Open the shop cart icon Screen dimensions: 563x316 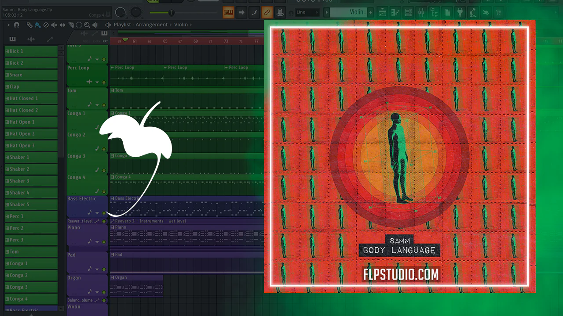(x=499, y=12)
